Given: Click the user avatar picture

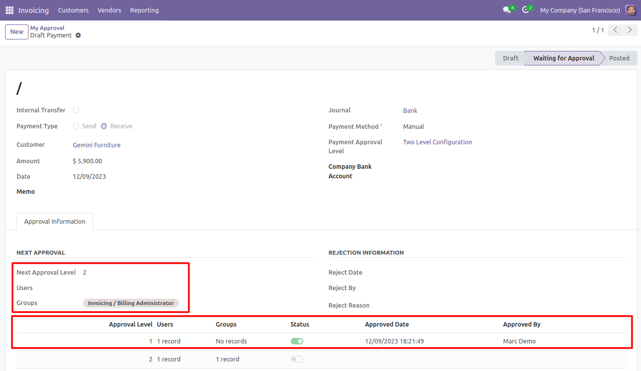Looking at the screenshot, I should click(631, 10).
